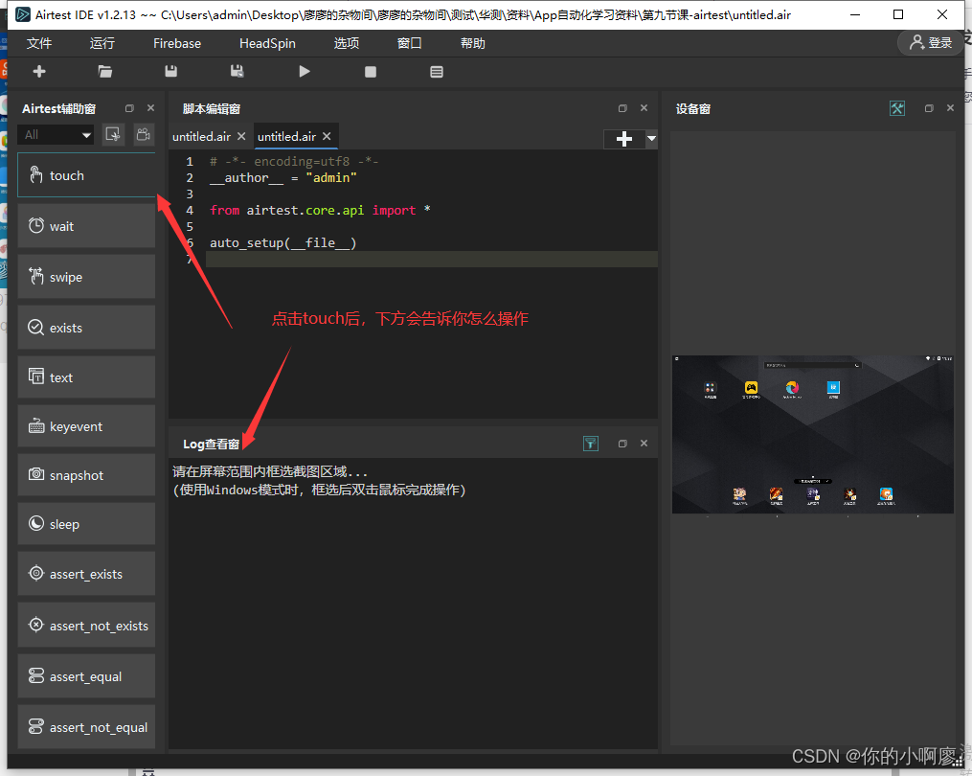Select the assert_not_equal command
This screenshot has height=776, width=972.
pyautogui.click(x=86, y=727)
